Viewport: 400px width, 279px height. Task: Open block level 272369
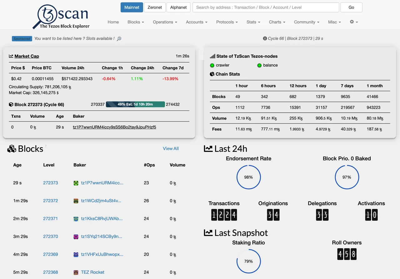click(x=50, y=254)
